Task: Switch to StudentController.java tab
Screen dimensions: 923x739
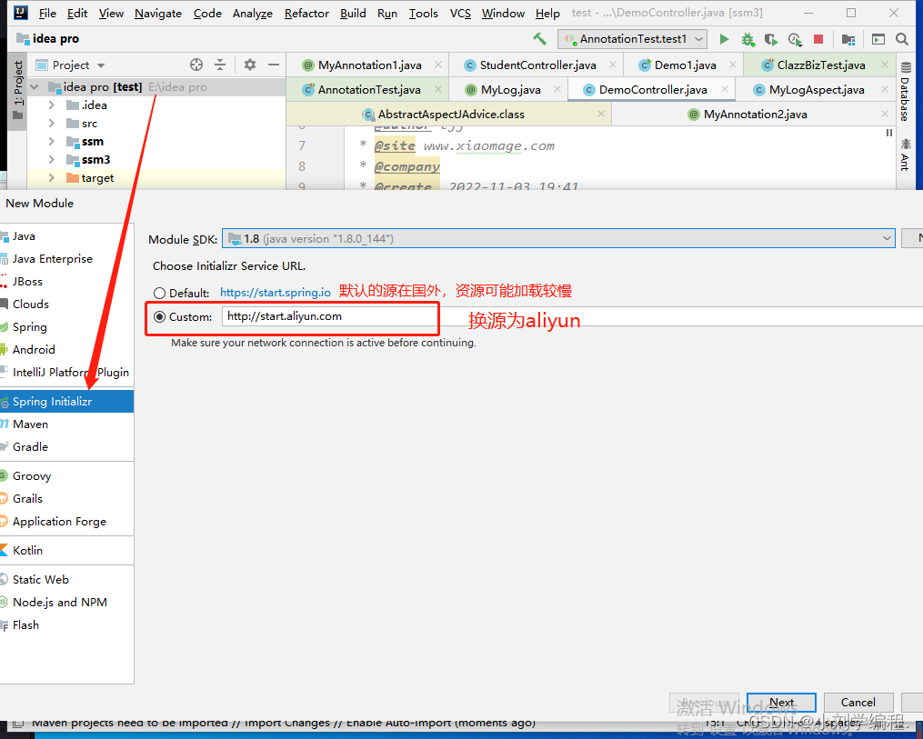Action: 537,65
